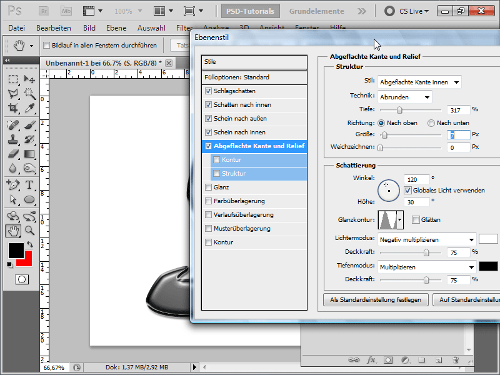Expand the Technik dropdown

[x=405, y=97]
